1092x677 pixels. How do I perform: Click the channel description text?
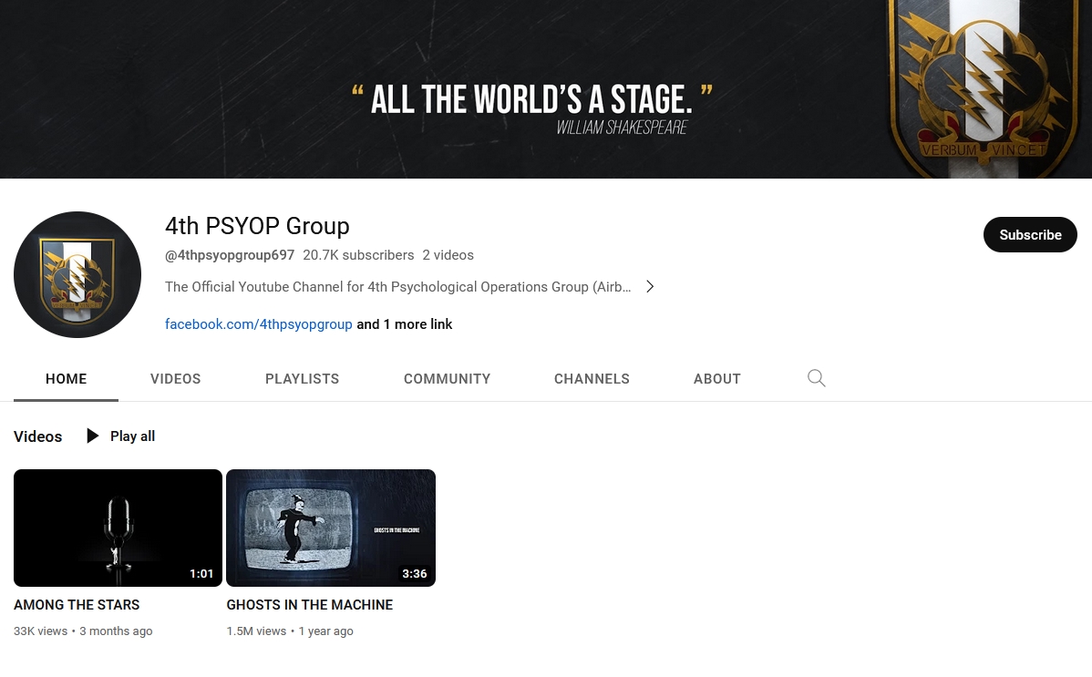click(x=397, y=286)
